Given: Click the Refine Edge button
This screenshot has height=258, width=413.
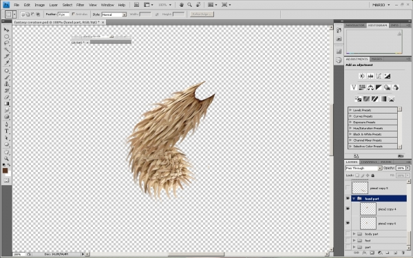Looking at the screenshot, I should [202, 14].
